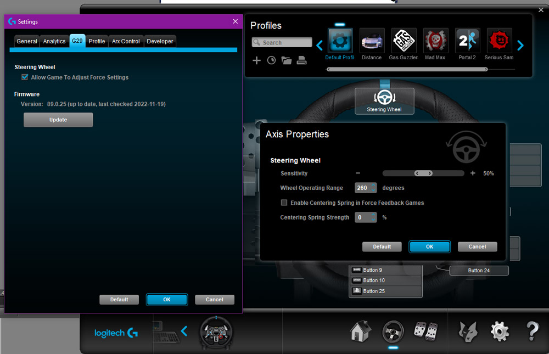549x354 pixels.
Task: Cancel the Axis Properties dialog
Action: 477,246
